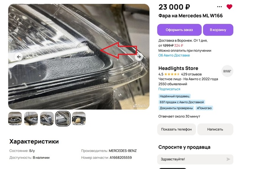
Task: Open the fifth photo thumbnail
Action: click(x=79, y=118)
